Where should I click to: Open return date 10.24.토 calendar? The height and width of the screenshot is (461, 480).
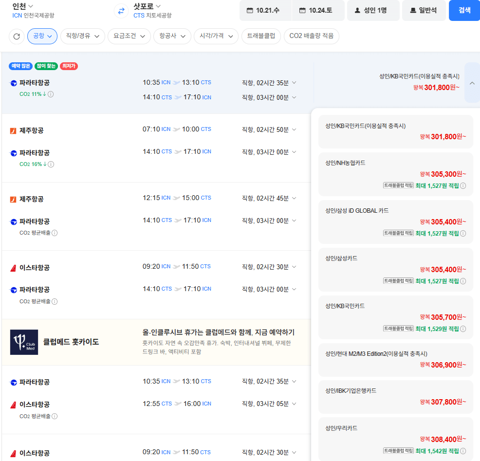click(x=318, y=10)
